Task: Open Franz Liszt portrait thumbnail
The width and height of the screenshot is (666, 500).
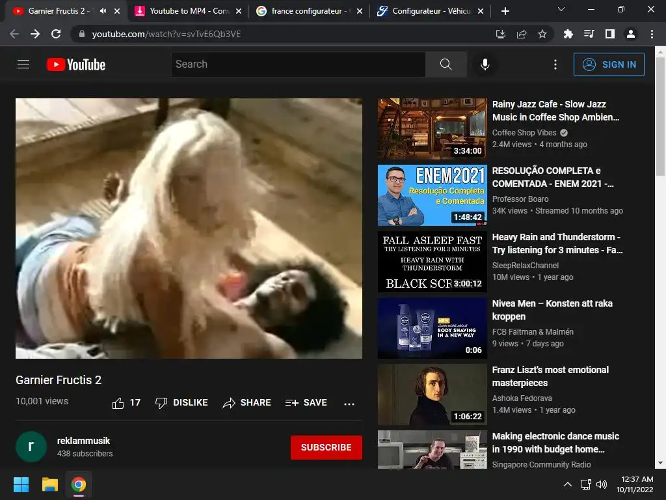Action: point(432,394)
